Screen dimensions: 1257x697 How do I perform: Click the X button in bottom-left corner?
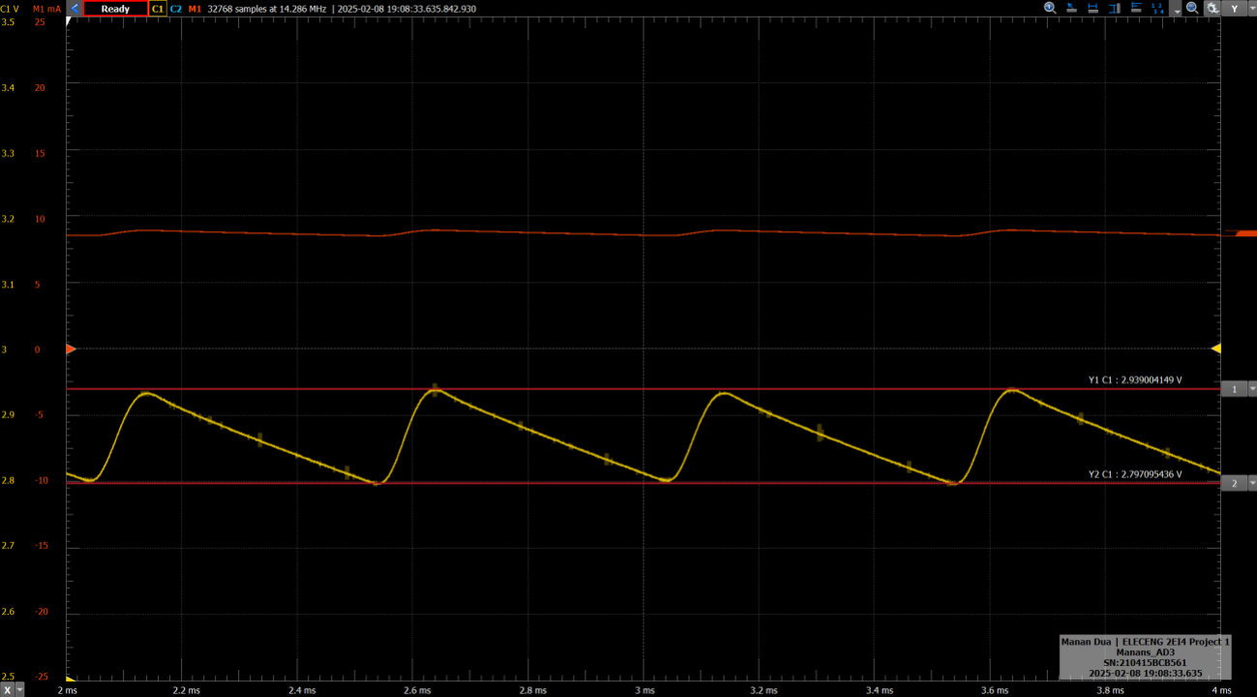click(8, 689)
